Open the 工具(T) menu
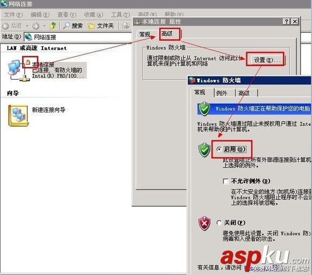 [120, 15]
